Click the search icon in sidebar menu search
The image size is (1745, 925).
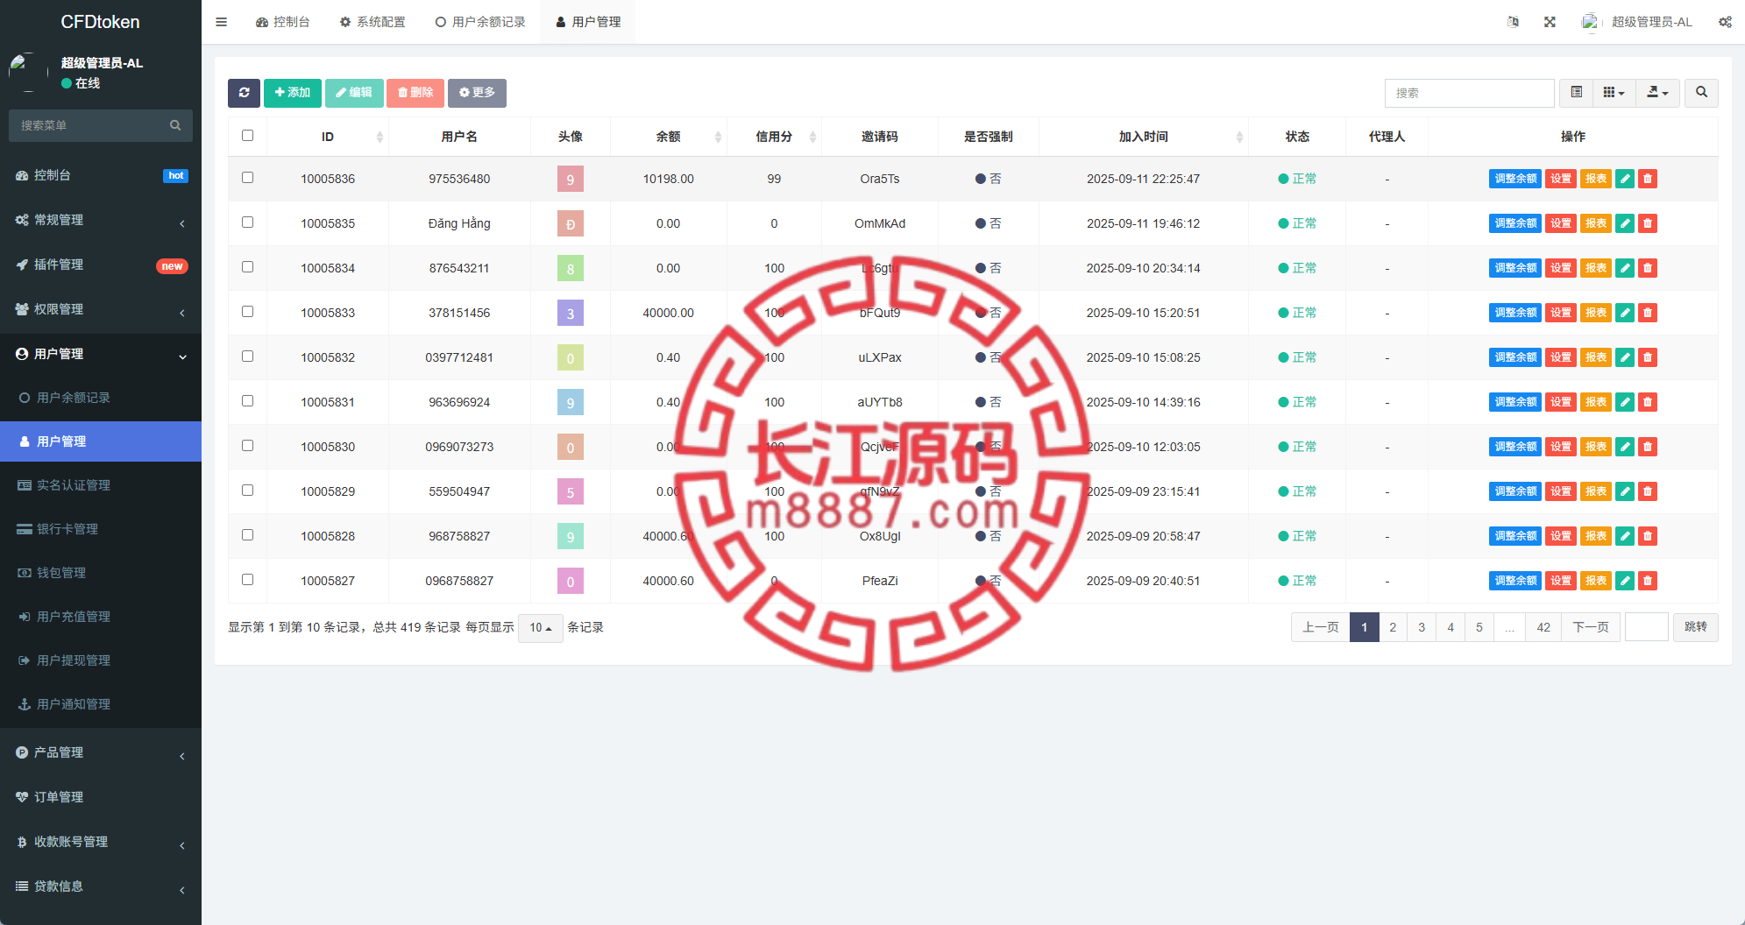coord(175,125)
